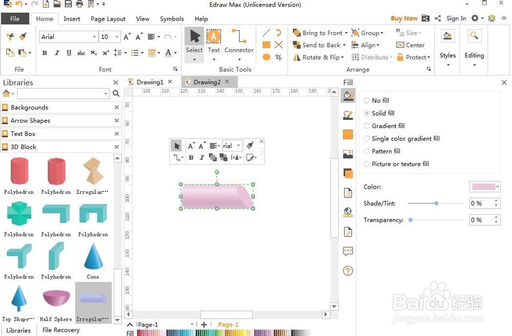512x336 pixels.
Task: Click the Select pointer tool
Action: tap(194, 44)
